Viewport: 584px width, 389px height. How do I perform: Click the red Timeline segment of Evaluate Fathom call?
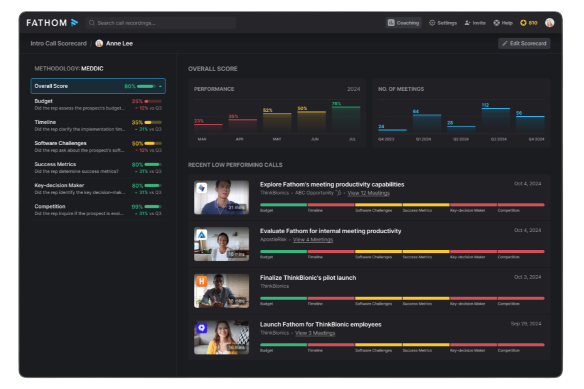331,251
